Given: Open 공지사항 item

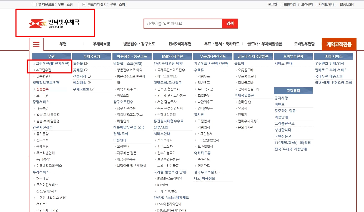Looking at the screenshot, I should pyautogui.click(x=281, y=98).
